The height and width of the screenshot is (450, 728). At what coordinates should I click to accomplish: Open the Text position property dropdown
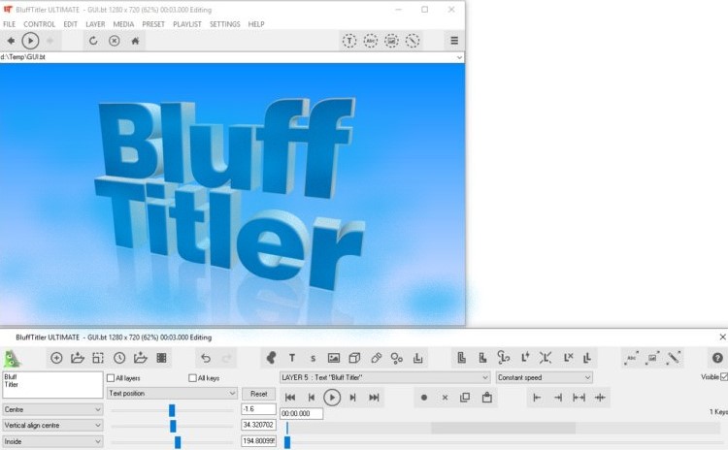(172, 394)
